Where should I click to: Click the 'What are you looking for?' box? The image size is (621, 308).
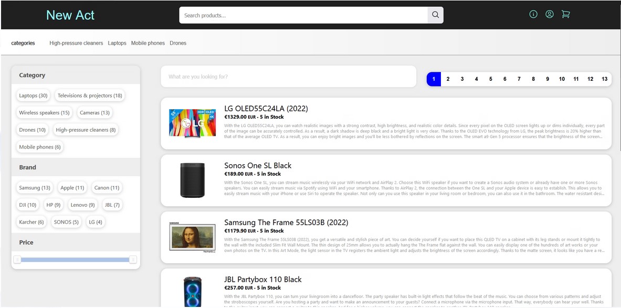(x=288, y=77)
